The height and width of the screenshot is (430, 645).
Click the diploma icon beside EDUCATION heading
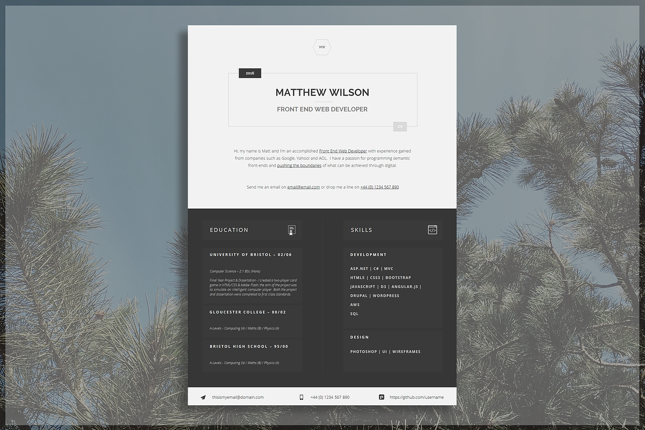click(292, 230)
